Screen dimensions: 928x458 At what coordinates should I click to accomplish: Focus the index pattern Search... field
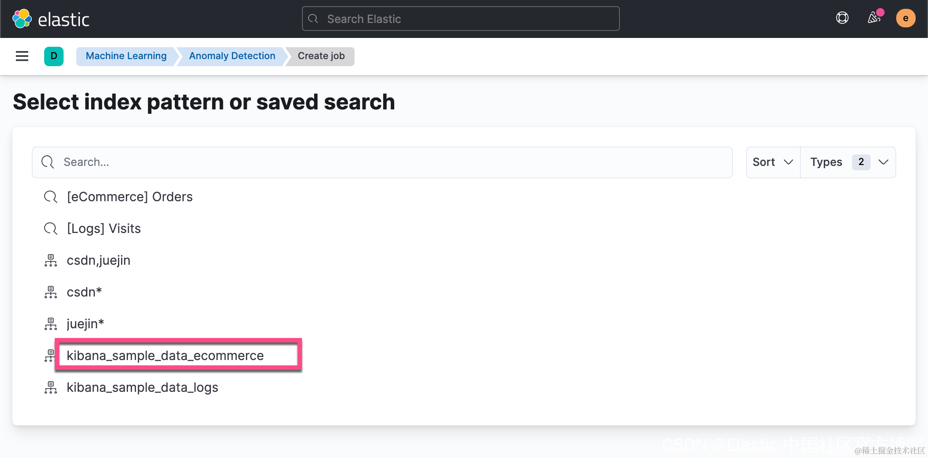(382, 162)
